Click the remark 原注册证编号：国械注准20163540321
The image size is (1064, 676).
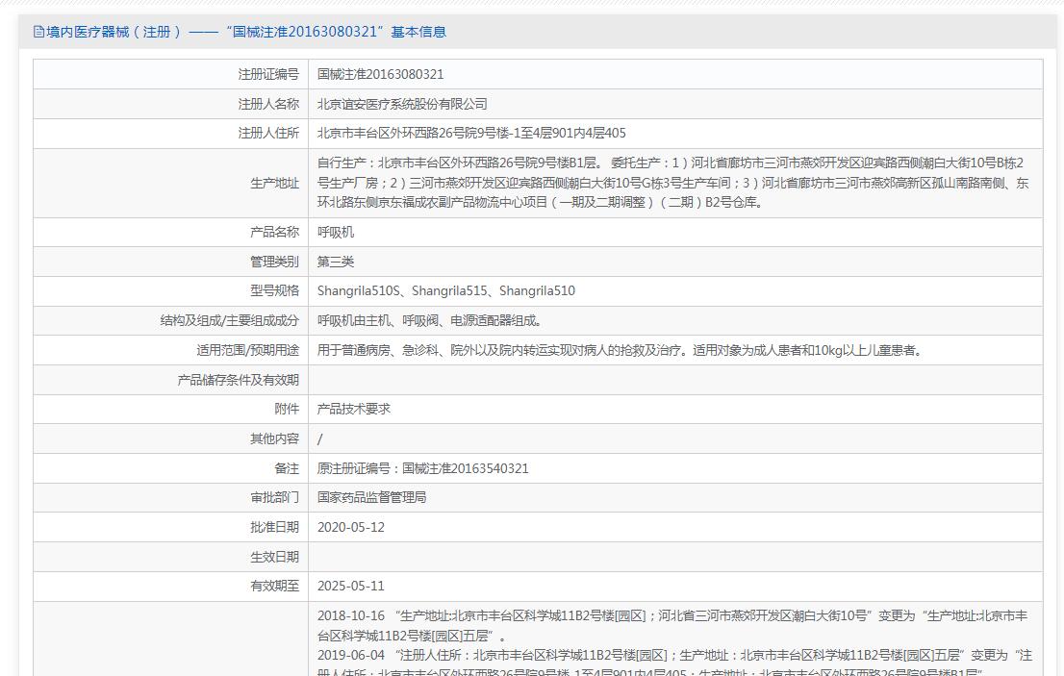coord(422,468)
